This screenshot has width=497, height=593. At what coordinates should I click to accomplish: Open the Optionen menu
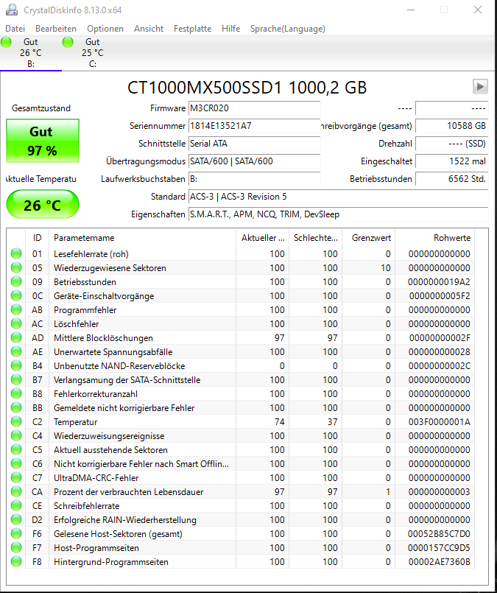105,29
